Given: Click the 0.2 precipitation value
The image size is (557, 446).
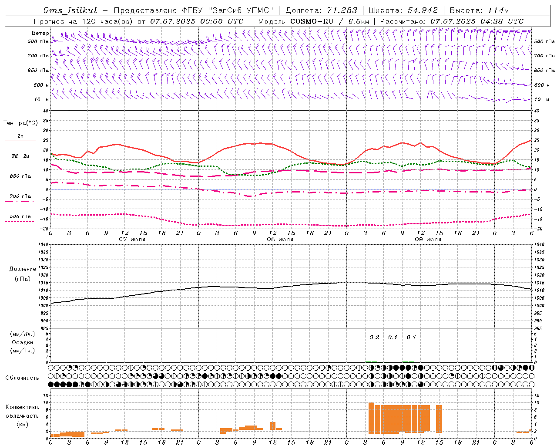Looking at the screenshot, I should [374, 337].
